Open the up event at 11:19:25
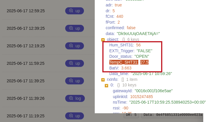The image size is (212, 122). click(75, 116)
